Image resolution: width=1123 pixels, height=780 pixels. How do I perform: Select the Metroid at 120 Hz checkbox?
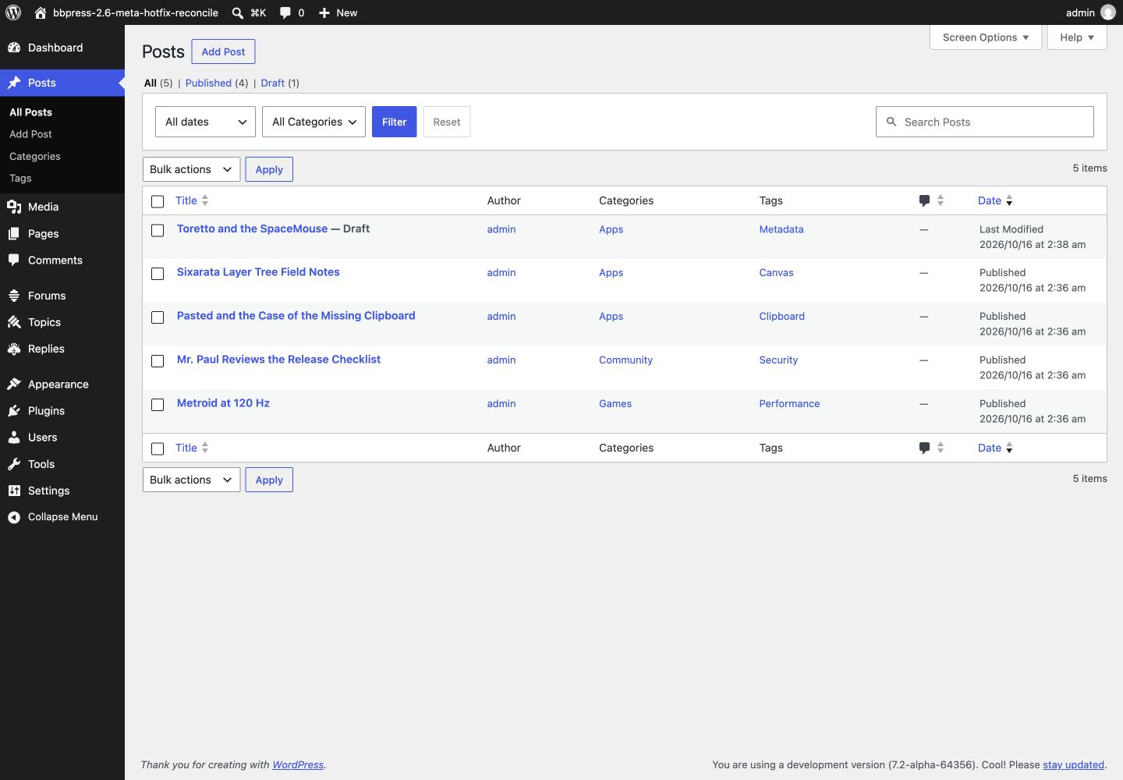pyautogui.click(x=158, y=405)
